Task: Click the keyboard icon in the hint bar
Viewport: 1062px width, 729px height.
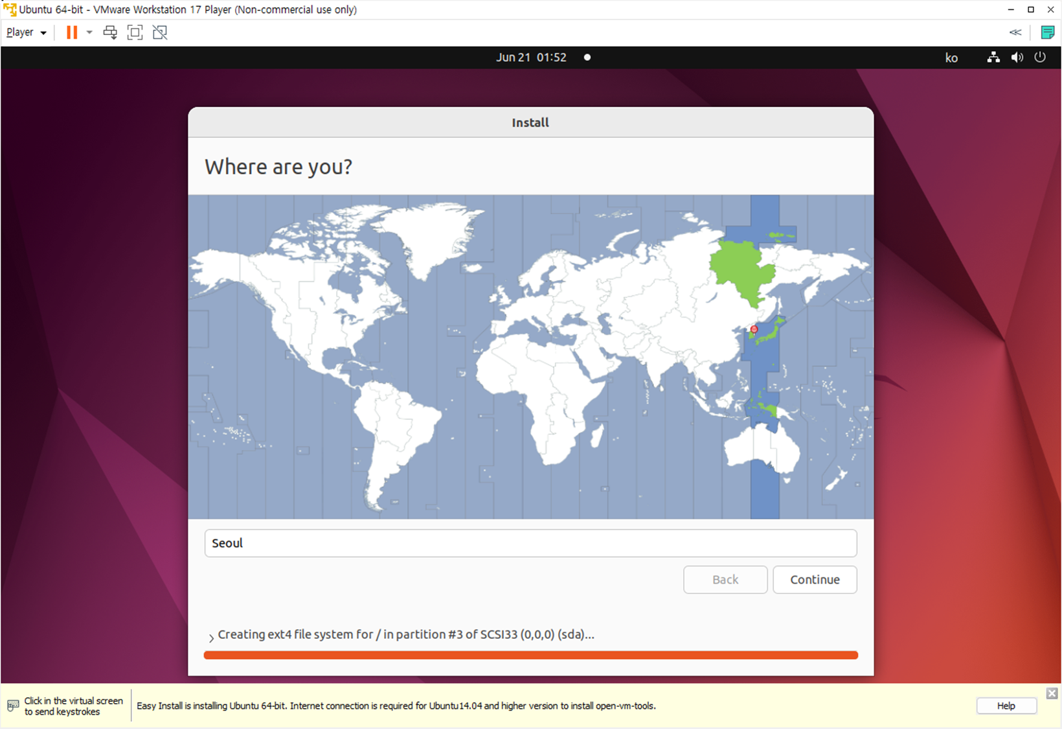Action: click(x=13, y=706)
